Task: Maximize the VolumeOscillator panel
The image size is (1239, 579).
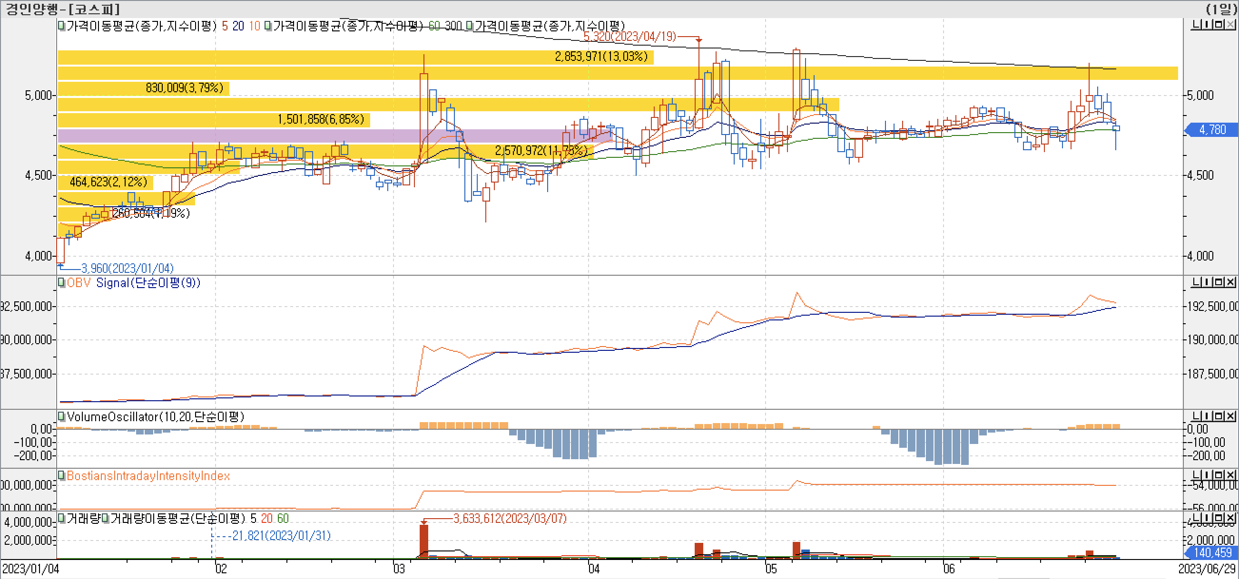Action: click(x=1219, y=416)
